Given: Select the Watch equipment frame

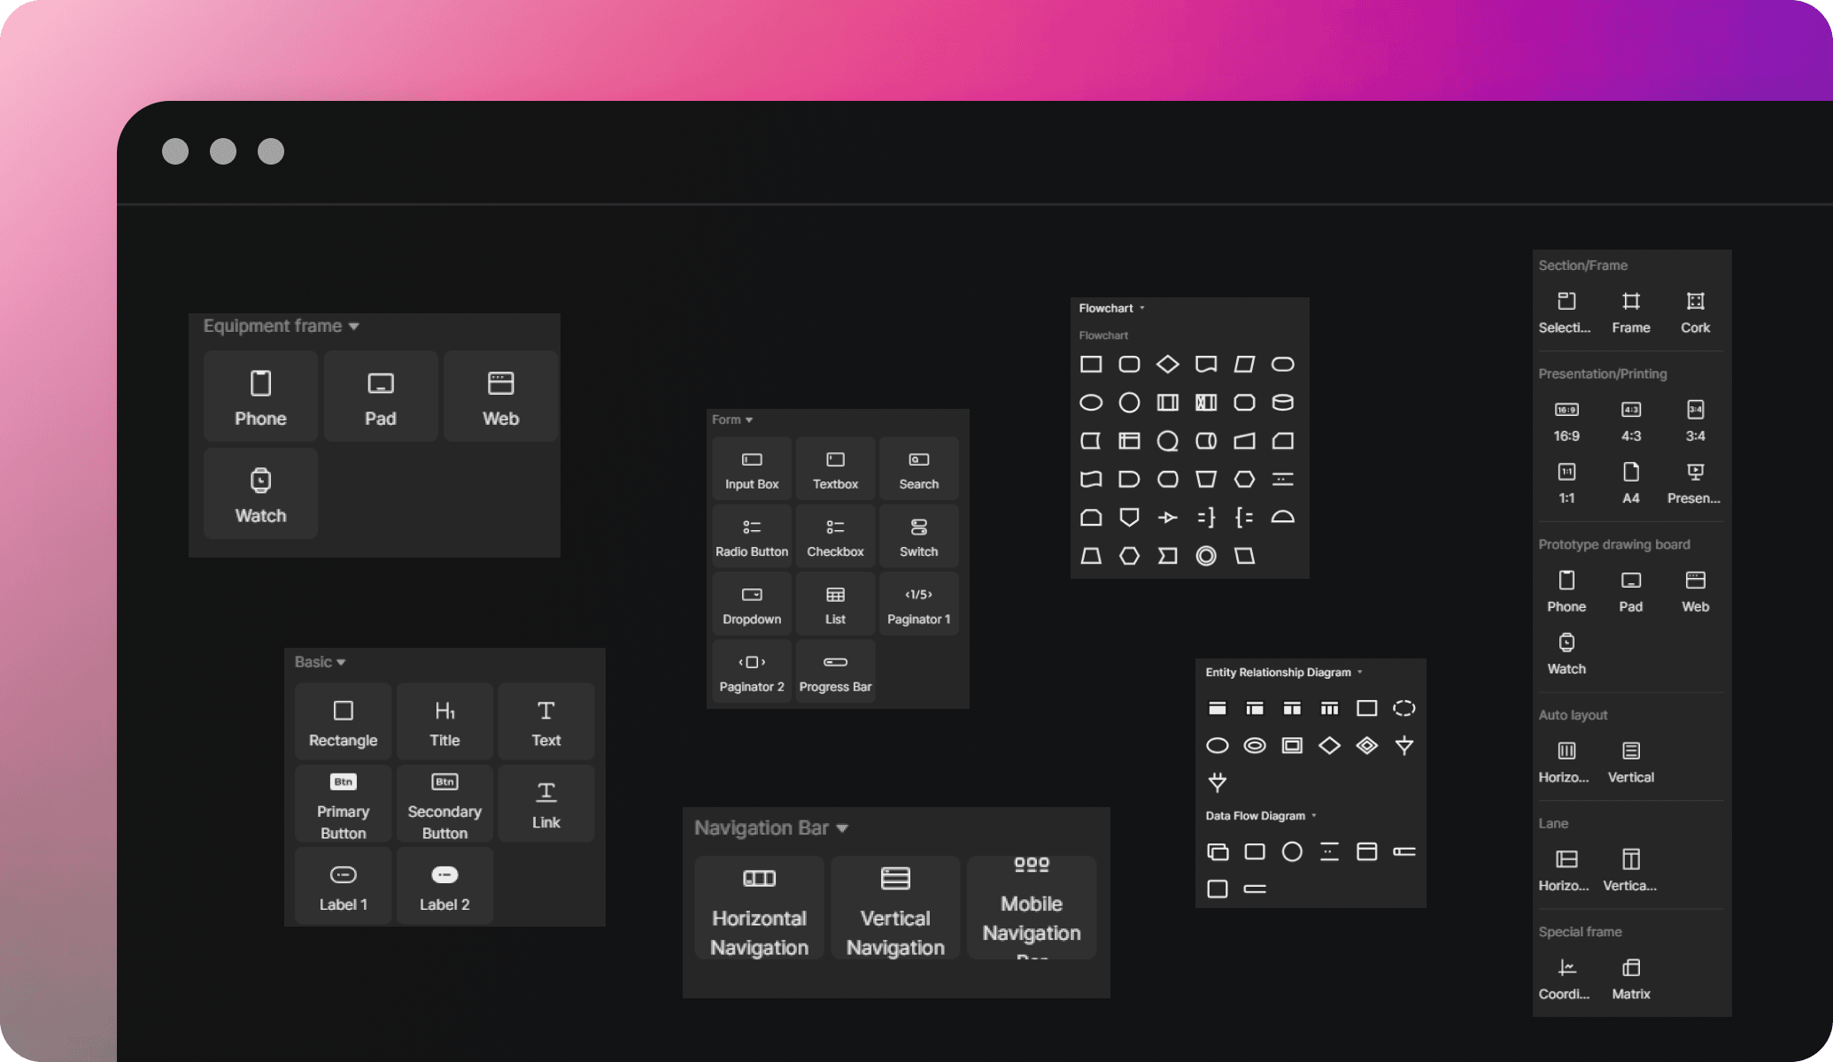Looking at the screenshot, I should 260,493.
